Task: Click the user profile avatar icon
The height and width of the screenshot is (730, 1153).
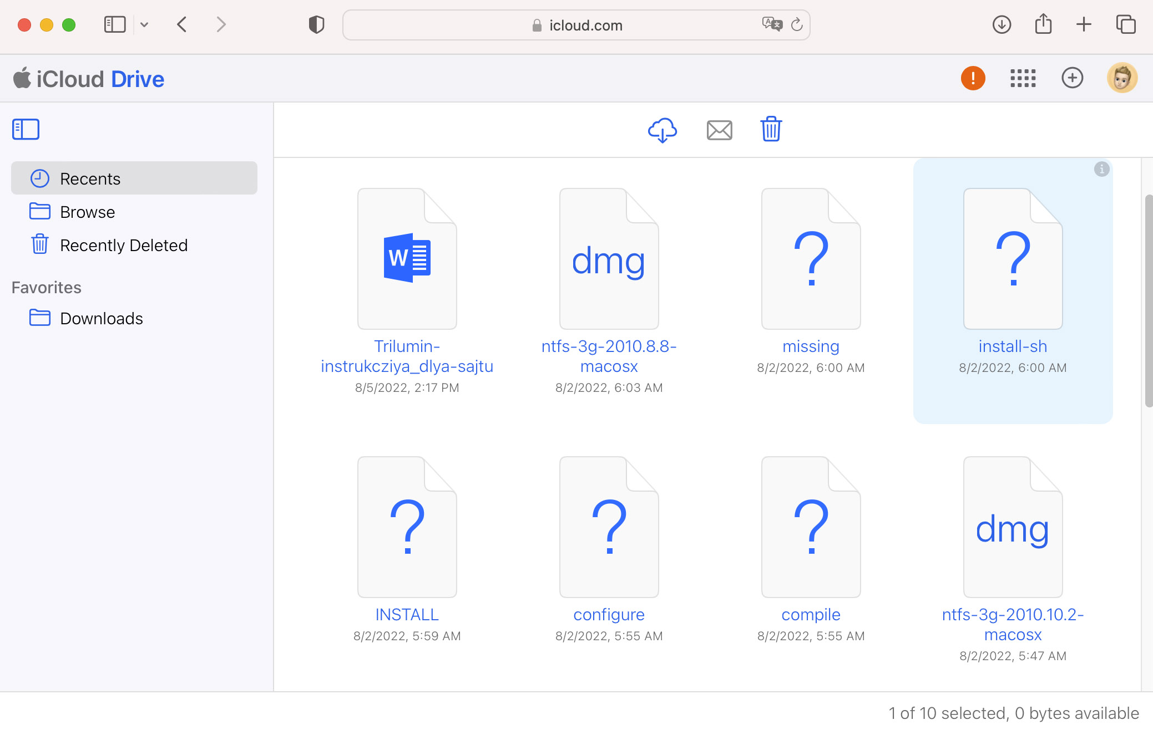Action: [x=1125, y=78]
